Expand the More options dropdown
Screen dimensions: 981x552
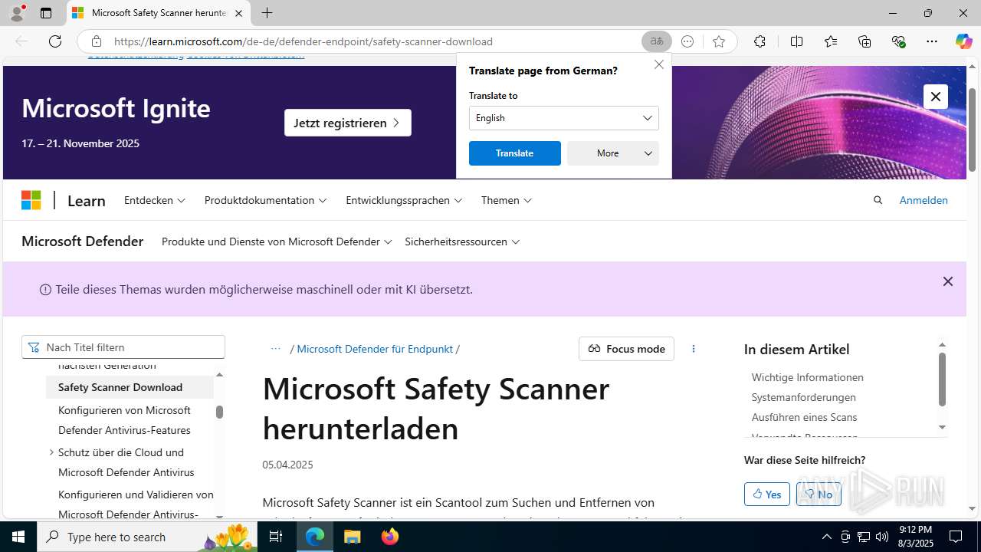tap(612, 153)
